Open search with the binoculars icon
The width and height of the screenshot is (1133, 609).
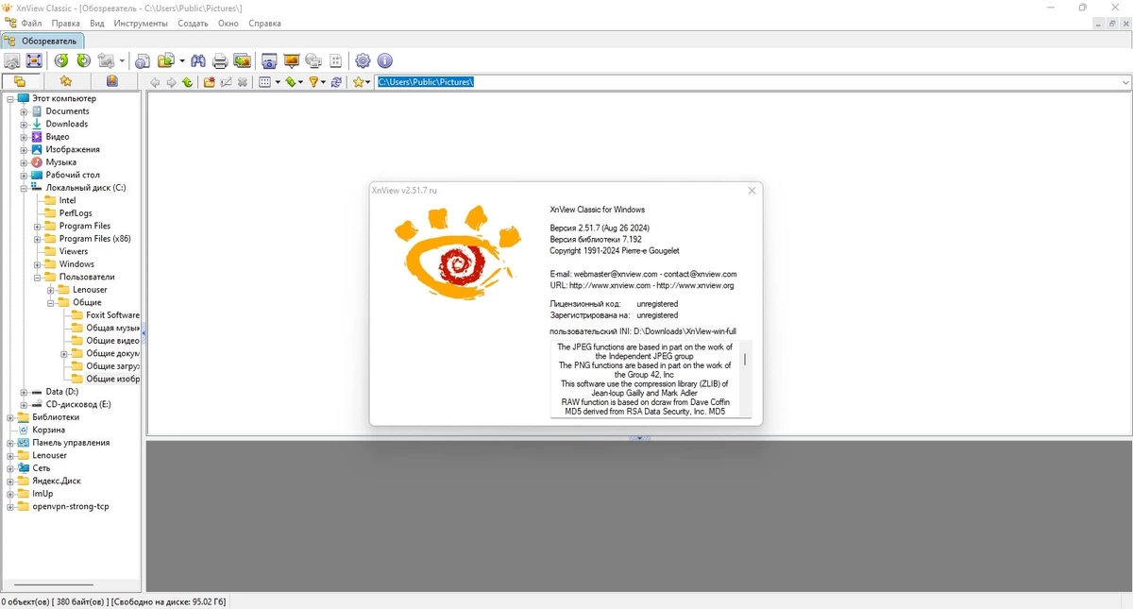(198, 60)
